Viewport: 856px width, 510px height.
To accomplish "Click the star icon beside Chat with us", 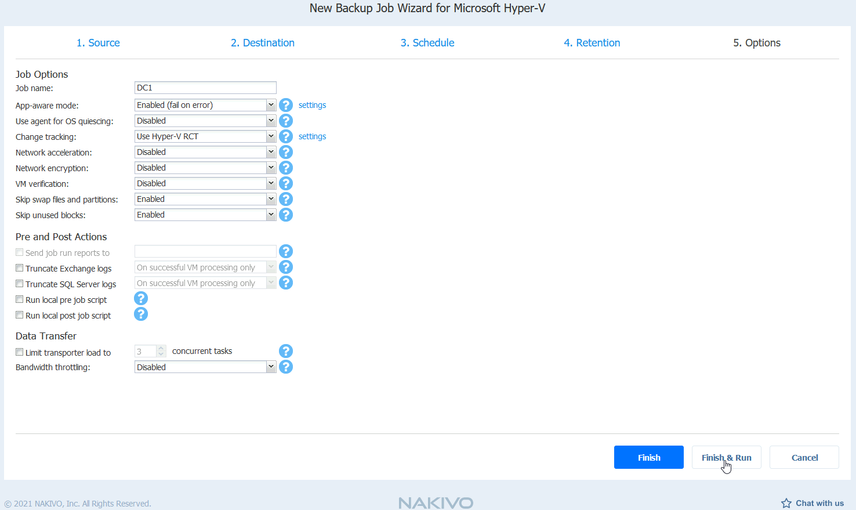I will (786, 503).
